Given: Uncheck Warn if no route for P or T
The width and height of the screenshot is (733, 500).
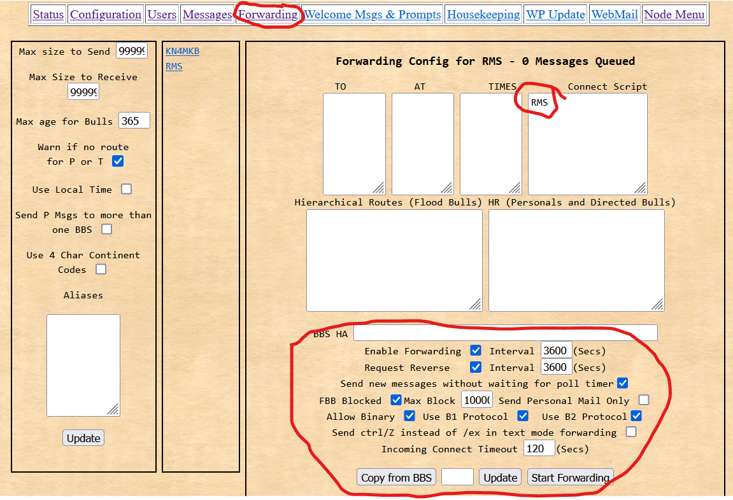Looking at the screenshot, I should coord(118,161).
